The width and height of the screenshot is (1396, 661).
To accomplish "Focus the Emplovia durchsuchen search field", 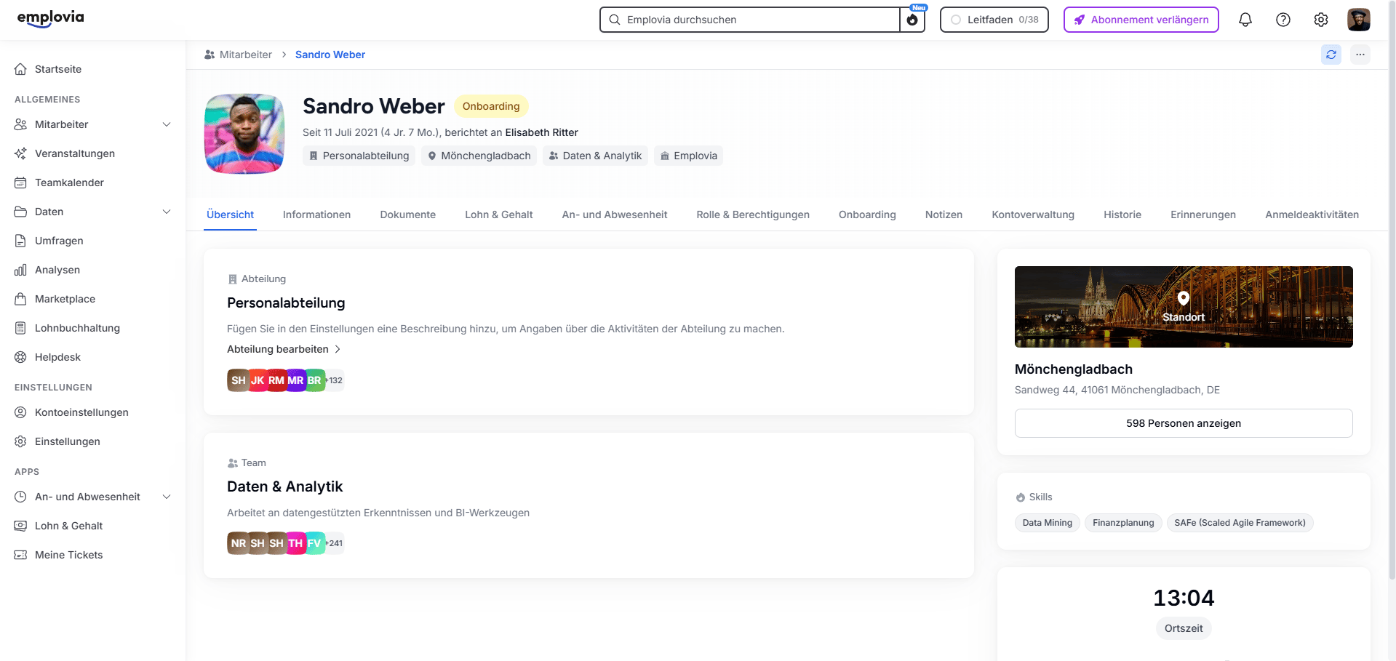I will [x=749, y=20].
